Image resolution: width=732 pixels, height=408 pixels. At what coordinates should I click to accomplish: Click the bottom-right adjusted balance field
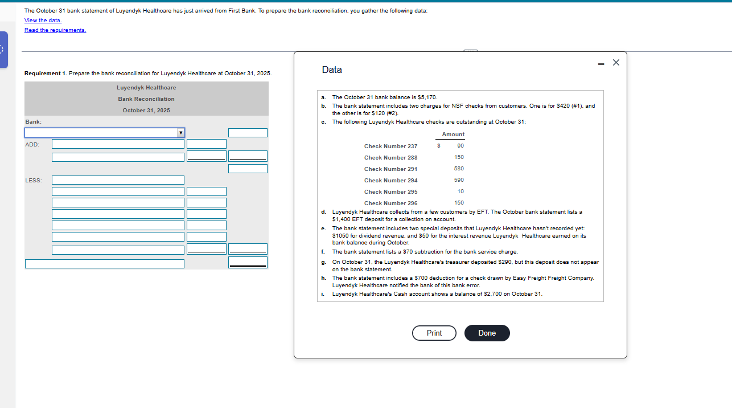248,263
